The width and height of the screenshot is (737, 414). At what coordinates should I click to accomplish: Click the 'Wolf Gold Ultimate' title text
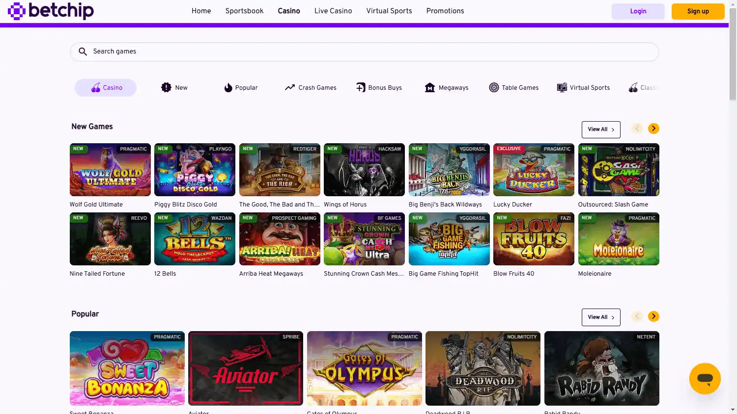click(96, 205)
